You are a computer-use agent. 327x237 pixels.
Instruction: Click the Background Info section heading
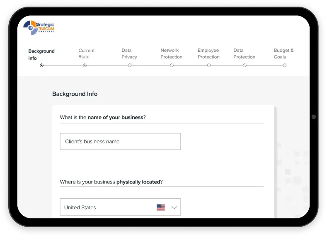click(75, 94)
